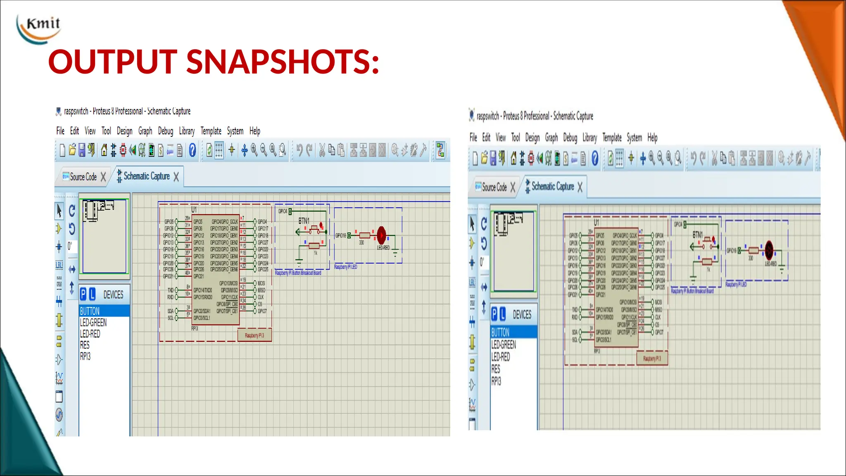Open Library menu in left window

(187, 131)
